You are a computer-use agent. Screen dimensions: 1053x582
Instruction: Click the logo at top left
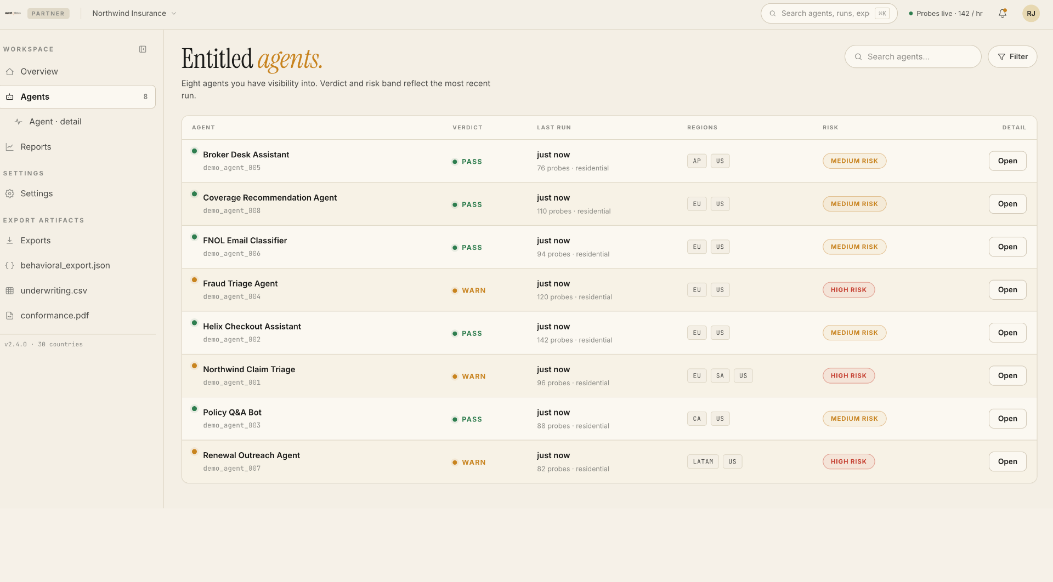[x=13, y=13]
